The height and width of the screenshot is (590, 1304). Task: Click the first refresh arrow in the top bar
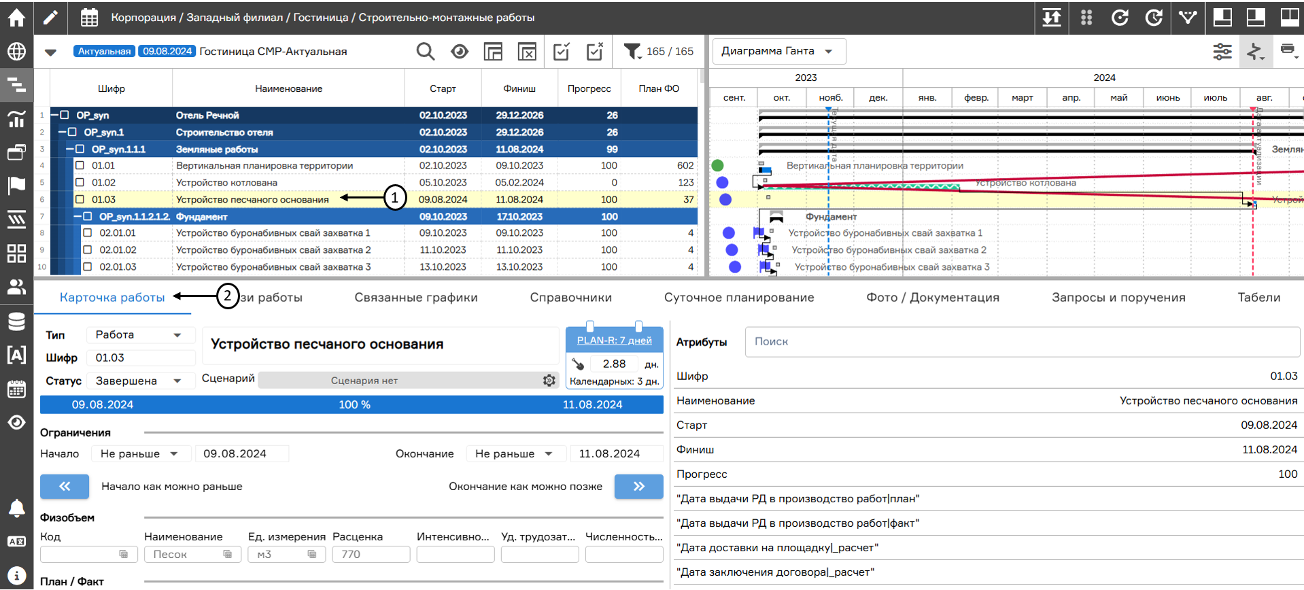[1120, 17]
